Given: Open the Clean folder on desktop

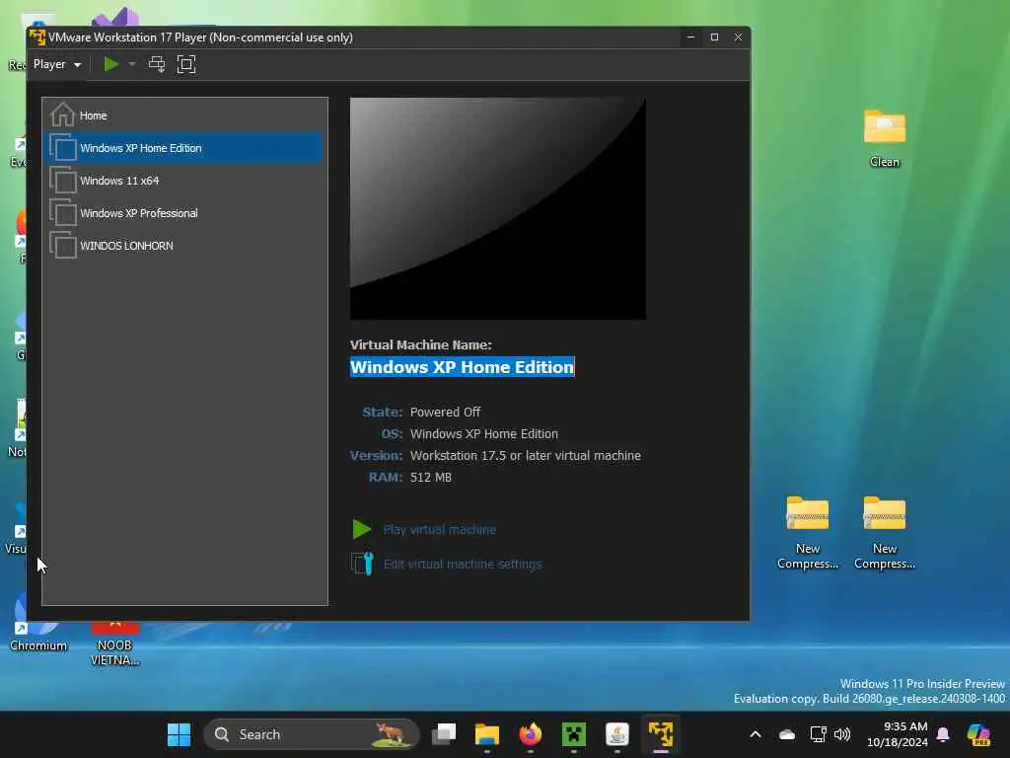Looking at the screenshot, I should [885, 138].
